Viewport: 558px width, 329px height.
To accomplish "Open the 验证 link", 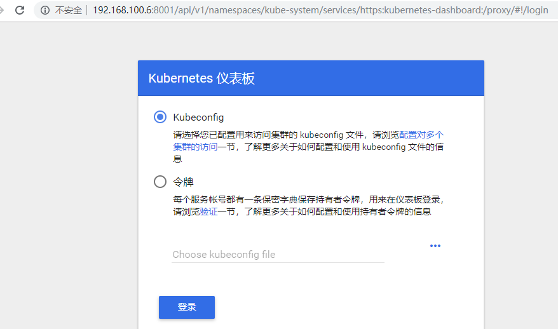I will tap(208, 211).
